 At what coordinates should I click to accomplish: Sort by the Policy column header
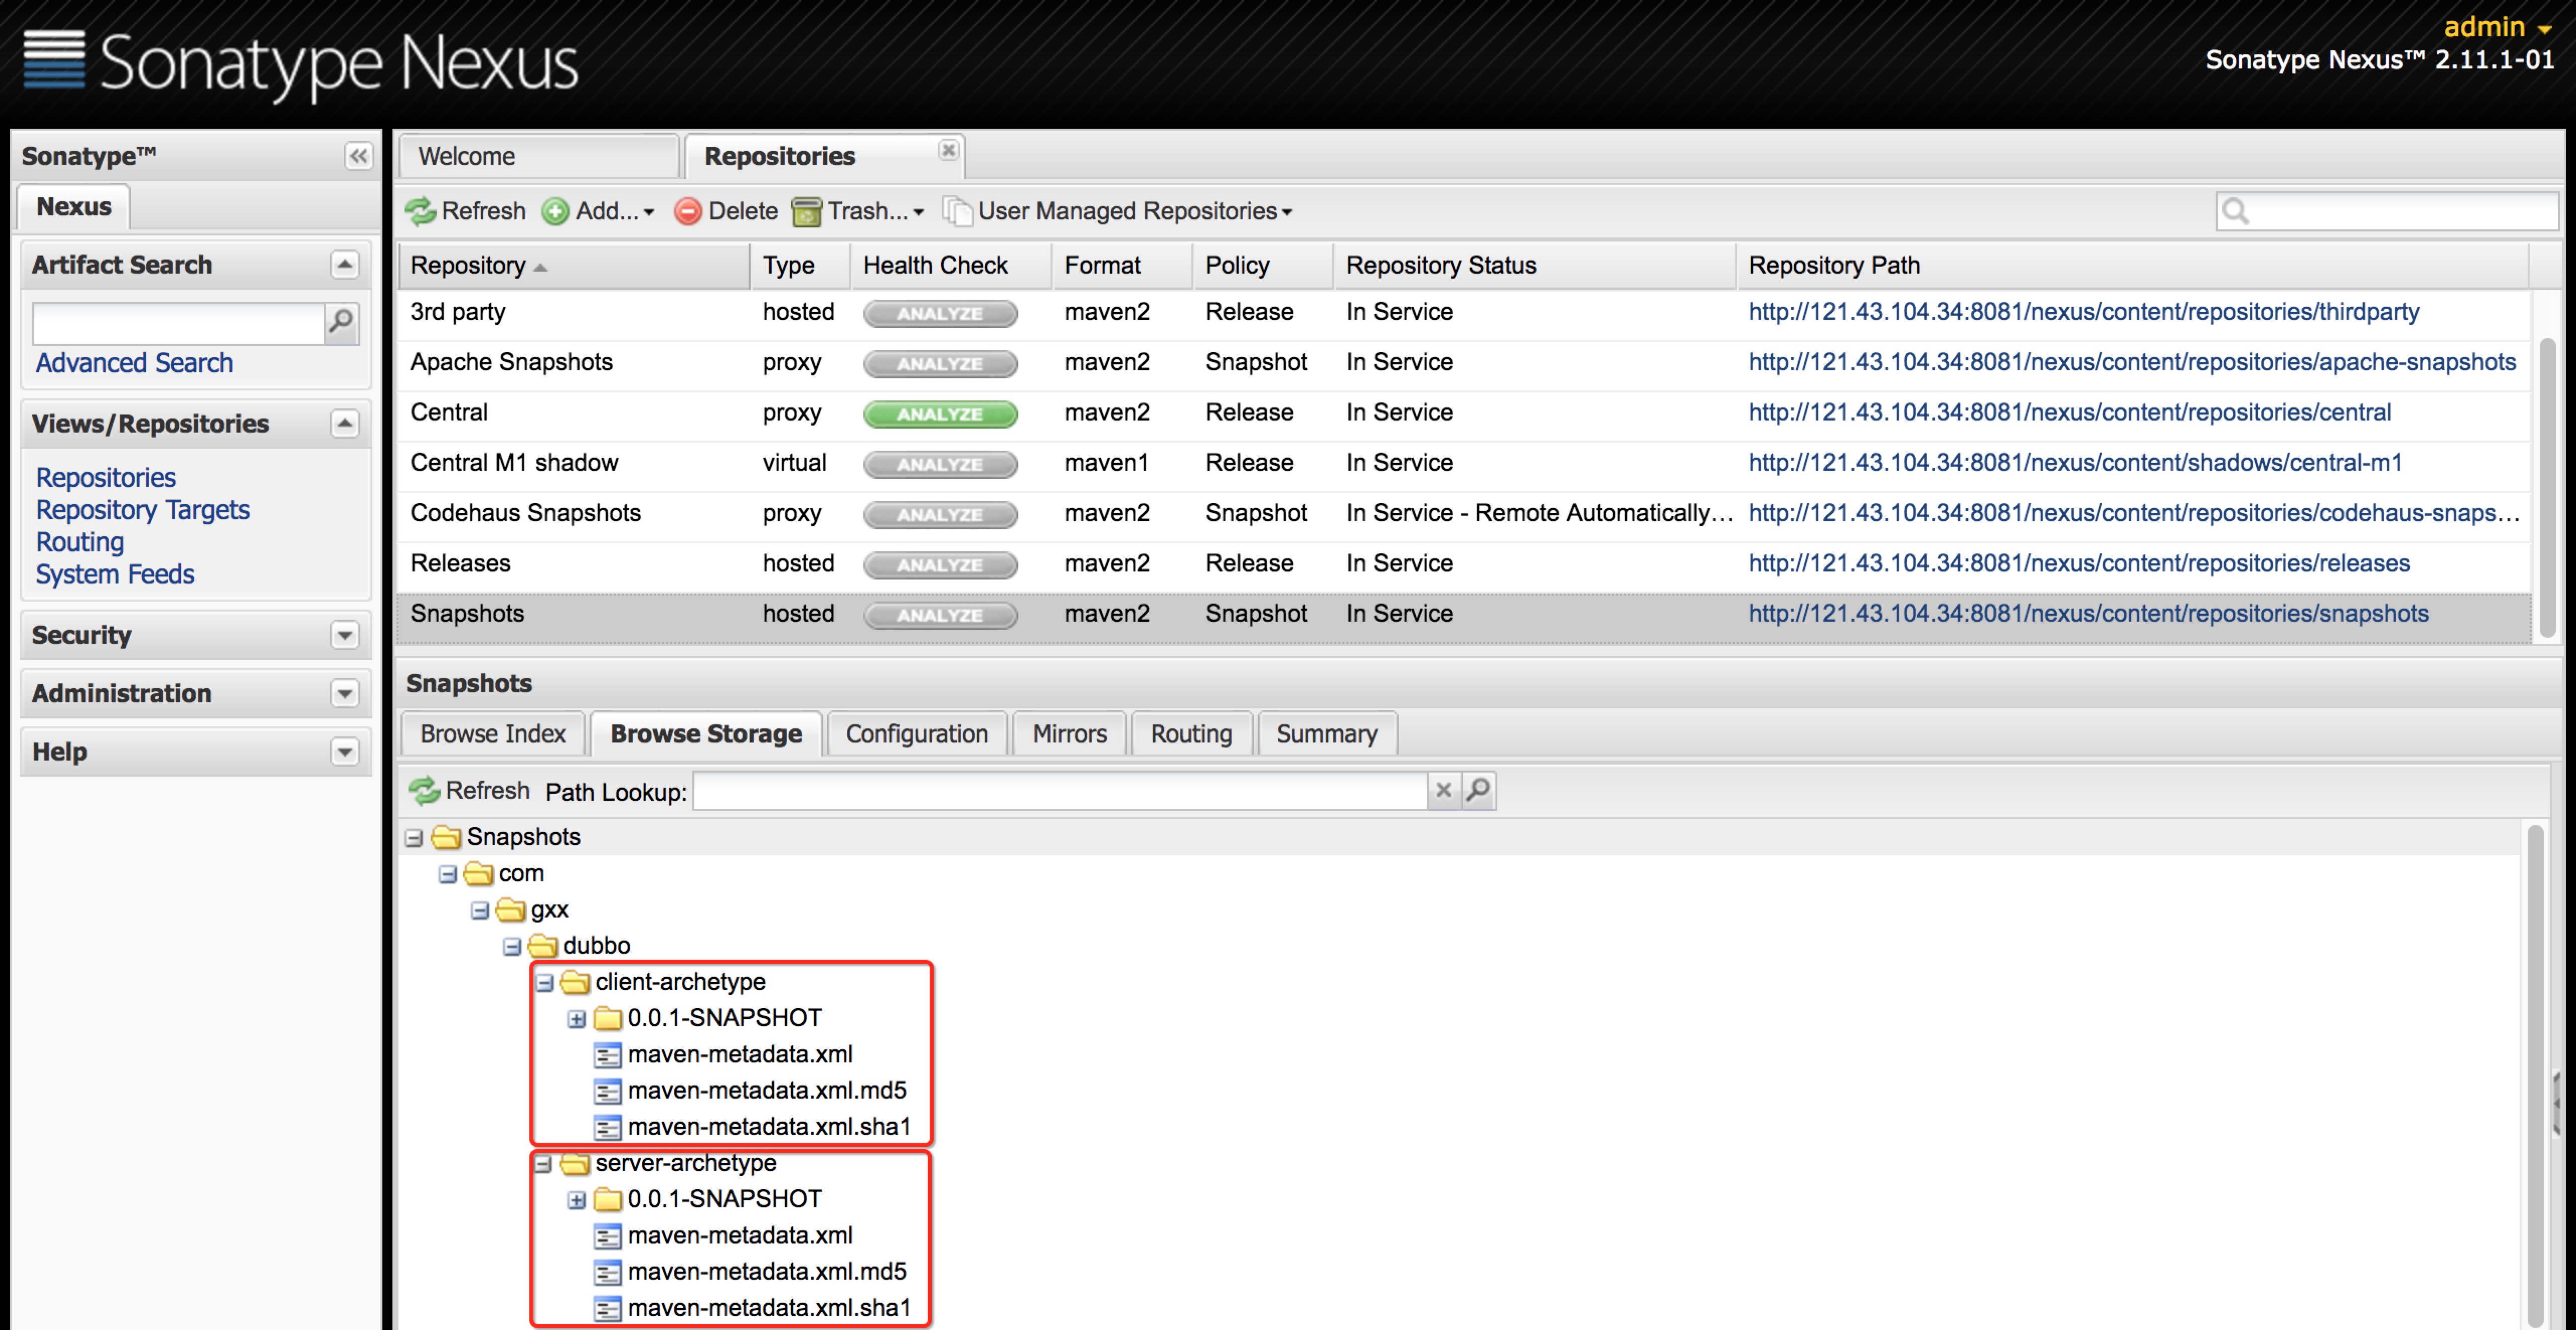point(1262,265)
